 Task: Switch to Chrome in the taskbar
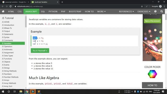click(x=27, y=92)
